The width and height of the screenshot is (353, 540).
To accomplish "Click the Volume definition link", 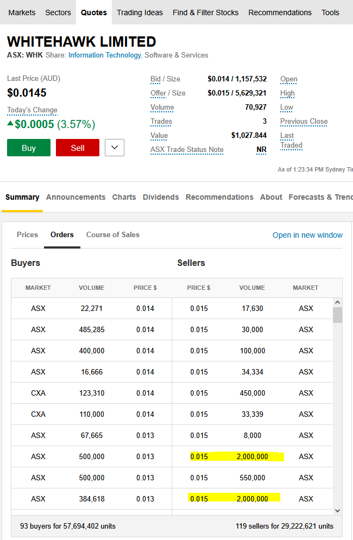I will pyautogui.click(x=162, y=107).
